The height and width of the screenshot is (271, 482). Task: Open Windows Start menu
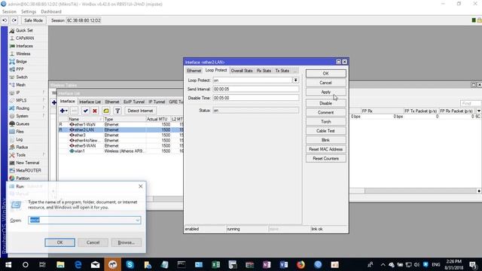click(x=8, y=264)
